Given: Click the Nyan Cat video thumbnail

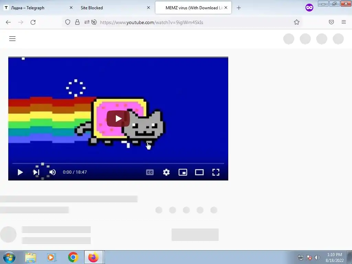Looking at the screenshot, I should [118, 119].
